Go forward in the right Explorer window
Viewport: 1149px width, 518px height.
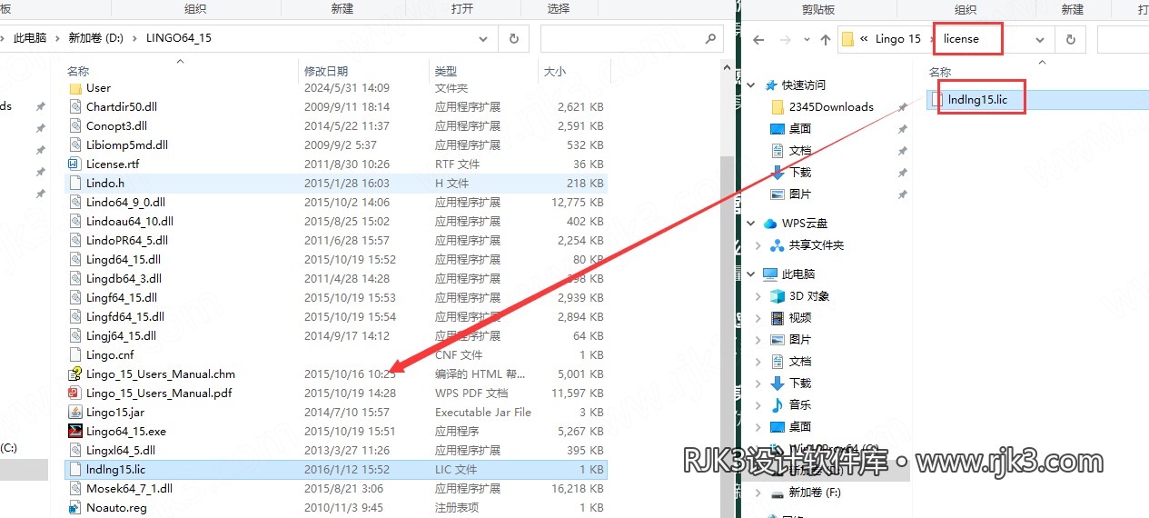coord(785,40)
